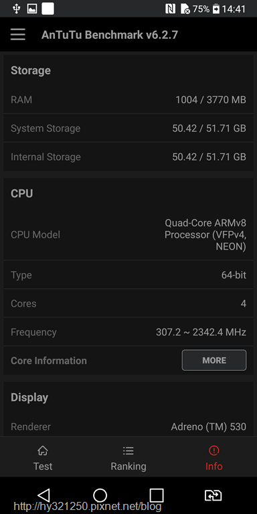Tap the screen-switch icon in navigation bar
This screenshot has width=257, height=514.
click(213, 495)
